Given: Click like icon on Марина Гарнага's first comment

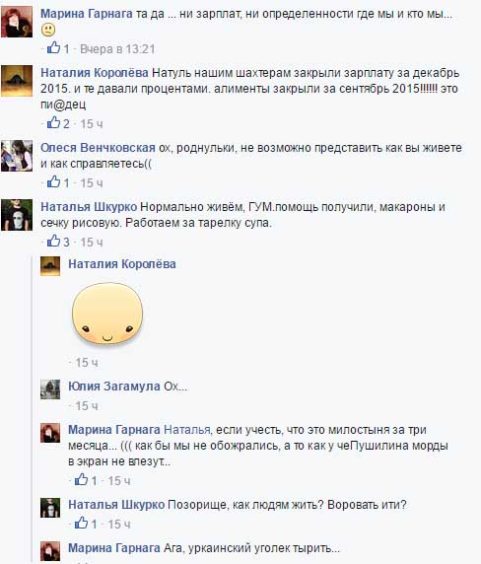Looking at the screenshot, I should (x=54, y=47).
